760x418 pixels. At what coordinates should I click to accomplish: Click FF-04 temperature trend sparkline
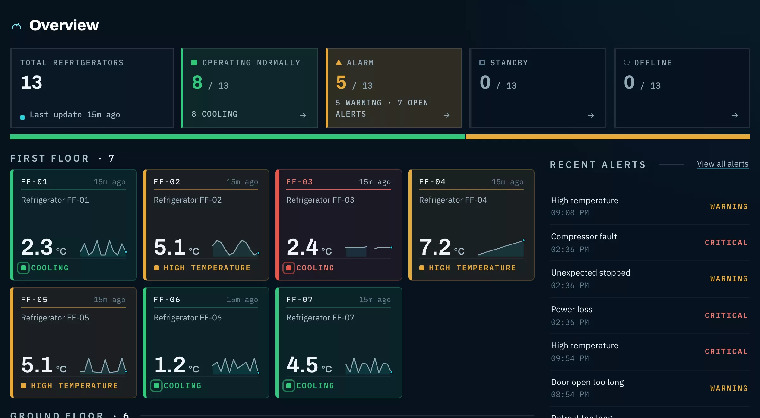coord(501,248)
